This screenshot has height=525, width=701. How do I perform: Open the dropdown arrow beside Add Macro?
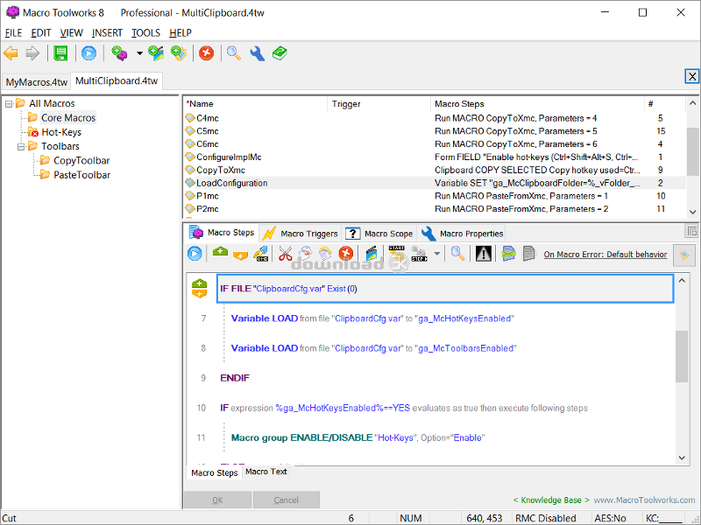point(139,53)
